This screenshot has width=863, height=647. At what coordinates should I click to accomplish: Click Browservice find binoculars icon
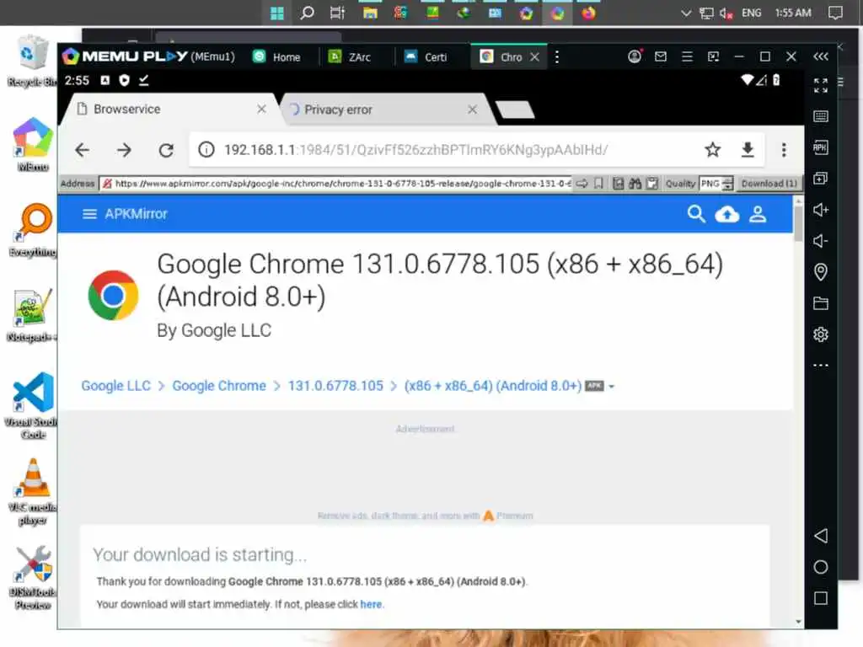point(635,183)
